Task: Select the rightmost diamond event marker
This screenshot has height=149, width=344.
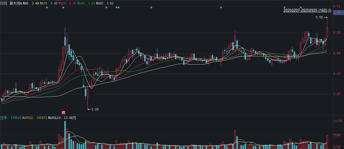Action: tap(301, 8)
